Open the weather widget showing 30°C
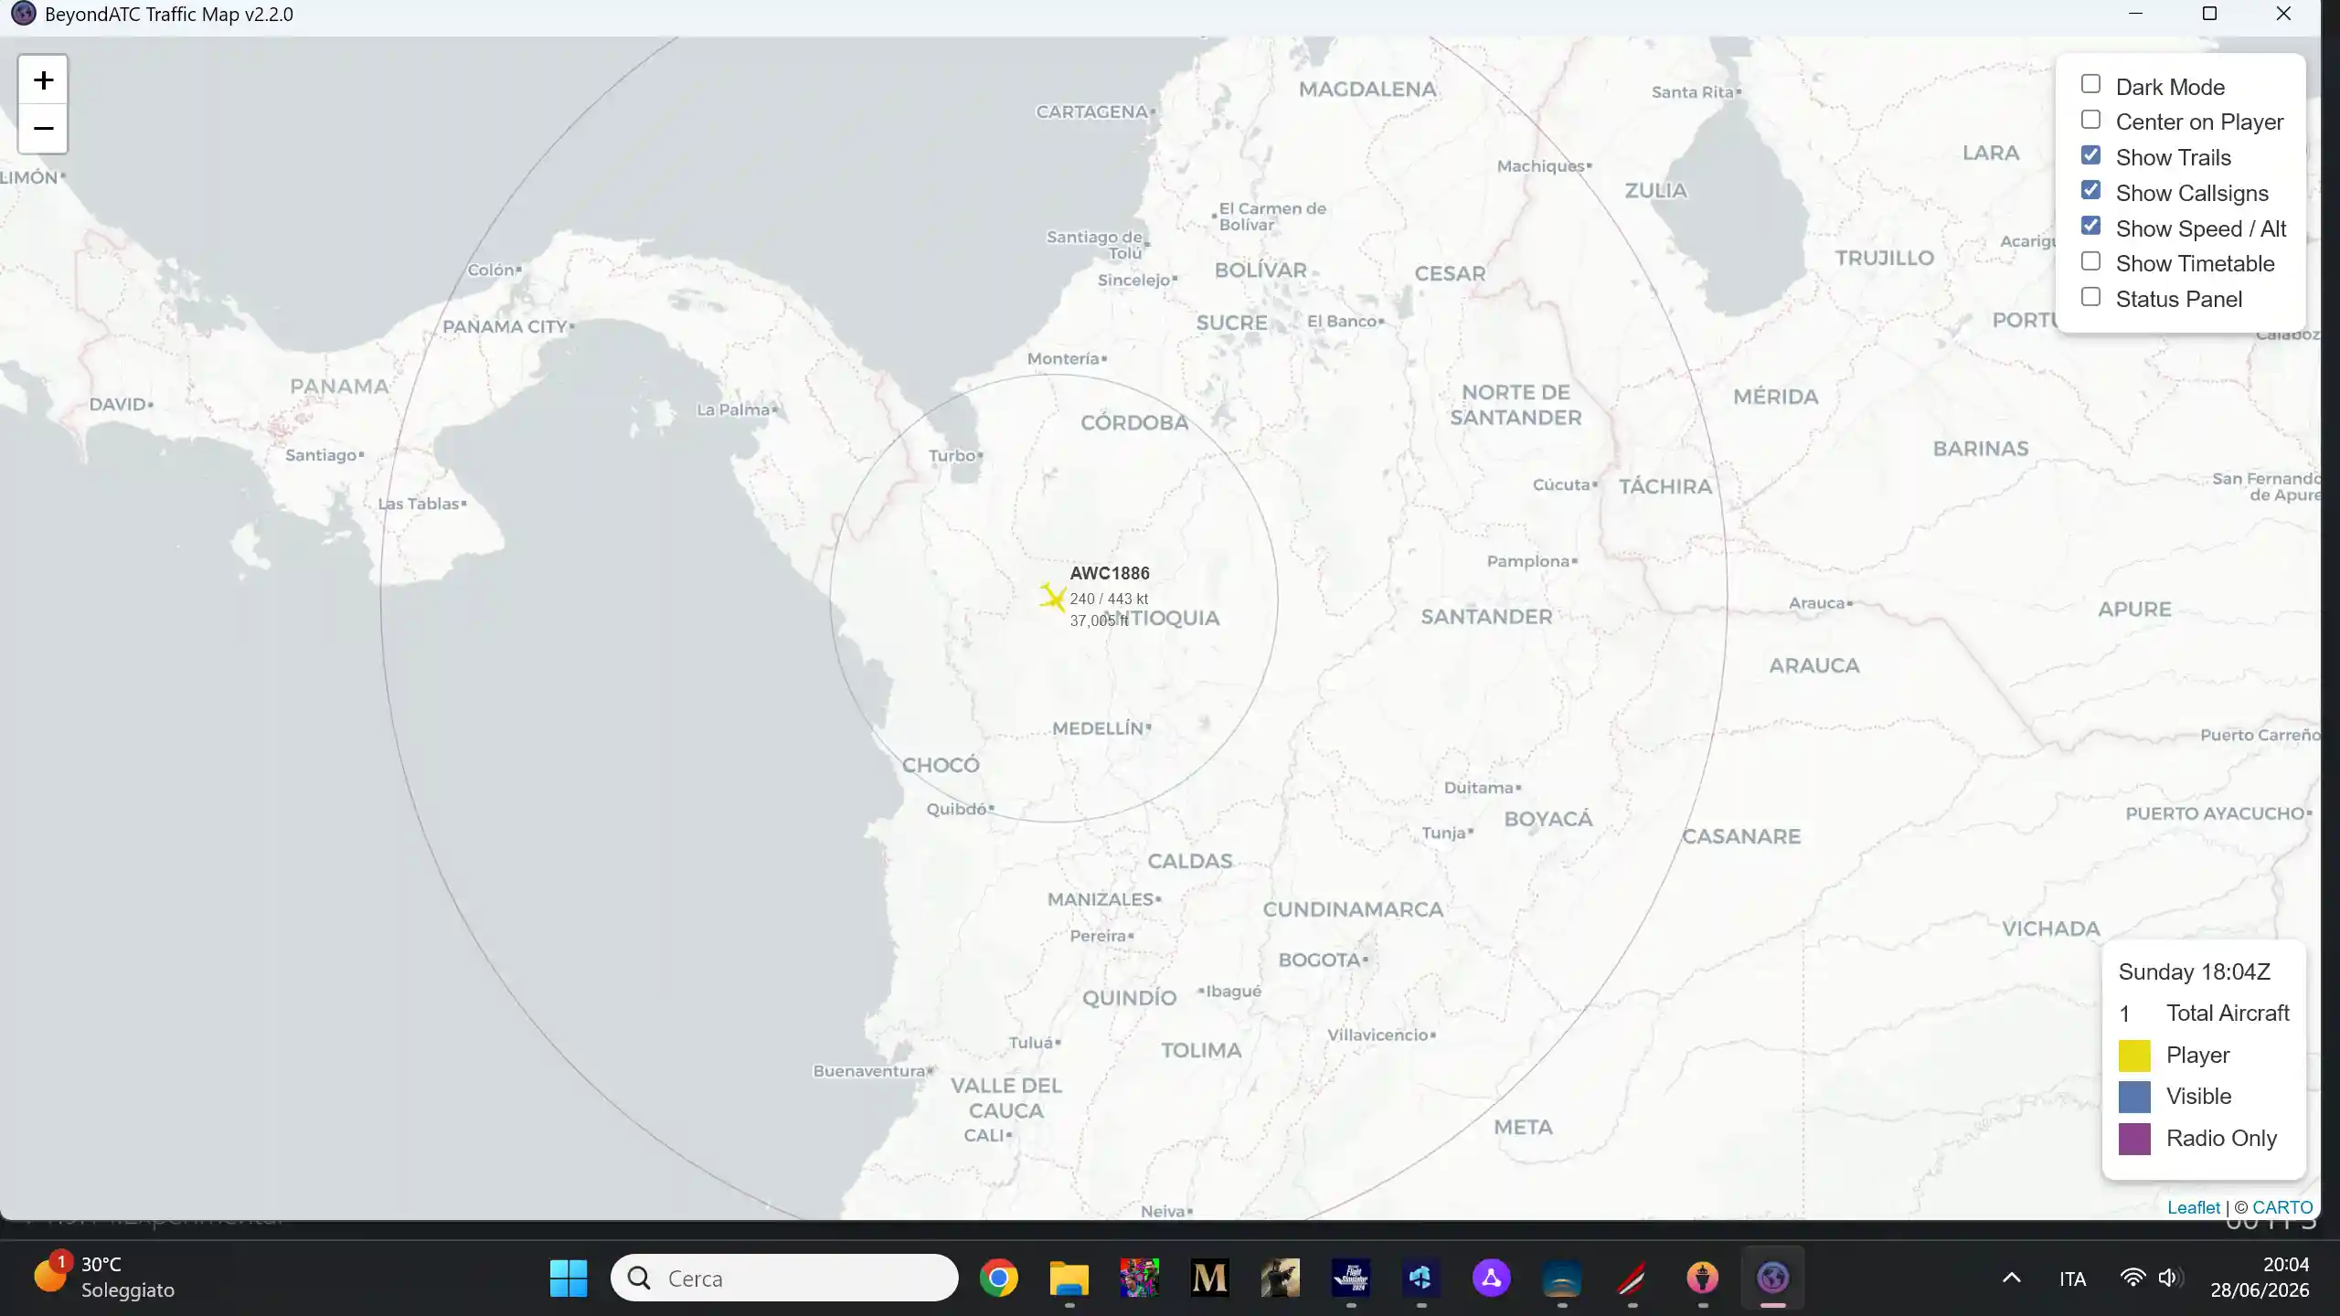This screenshot has height=1316, width=2340. click(x=104, y=1278)
